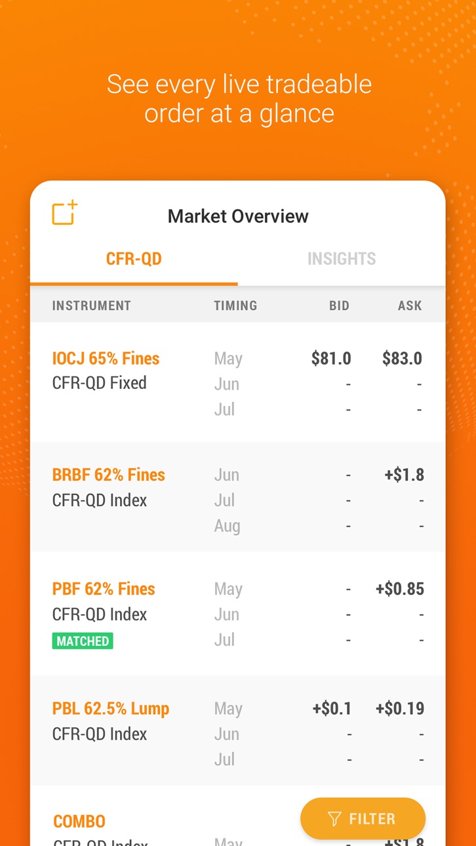Sort by the ASK column header
The width and height of the screenshot is (476, 846).
pos(410,306)
